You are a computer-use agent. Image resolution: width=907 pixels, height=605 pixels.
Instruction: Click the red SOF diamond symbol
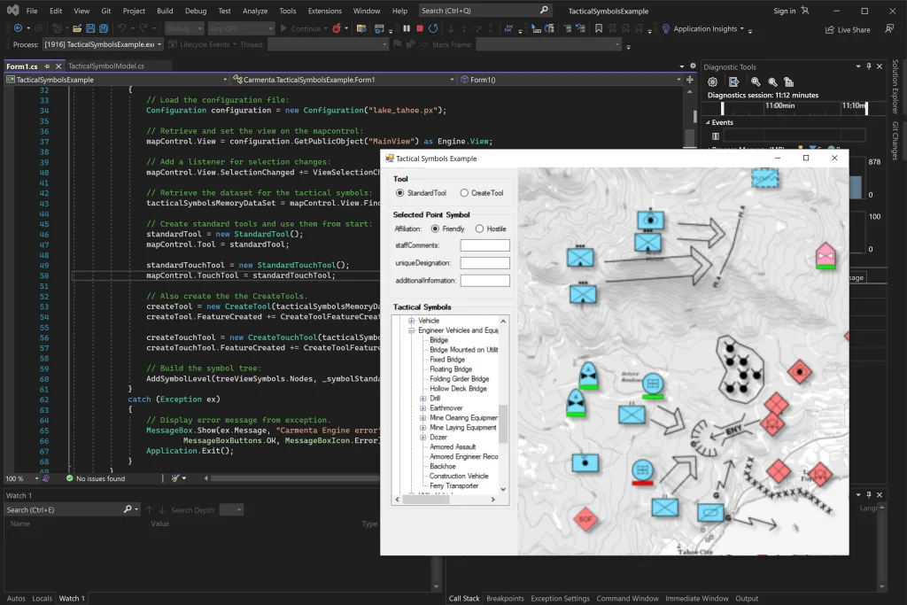pyautogui.click(x=585, y=517)
